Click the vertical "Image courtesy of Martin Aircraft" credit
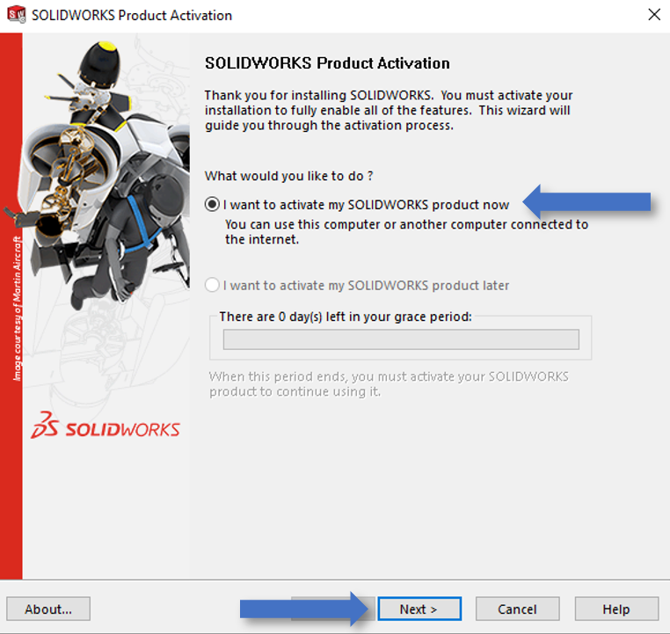The width and height of the screenshot is (670, 634). click(x=16, y=308)
